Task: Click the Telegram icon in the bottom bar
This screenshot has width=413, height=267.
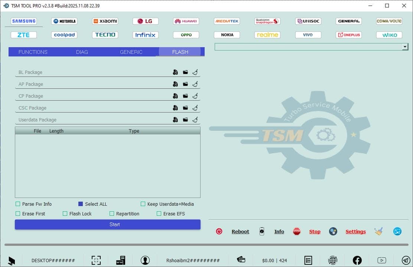Action: pyautogui.click(x=406, y=260)
